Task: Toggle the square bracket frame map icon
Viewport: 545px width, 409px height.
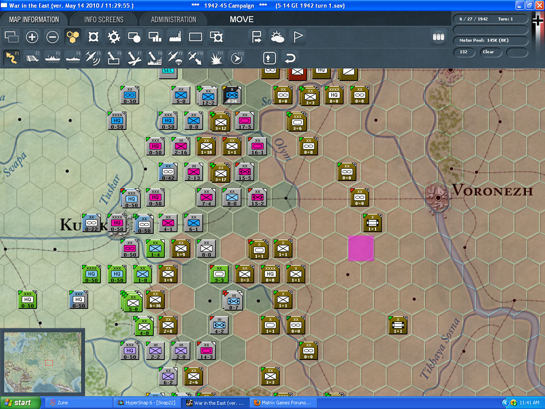Action: [x=93, y=37]
